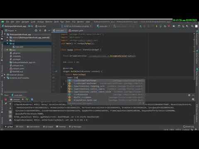Click the Flutter icon beside the project breadcrumb
199x149 pixels.
point(2,26)
